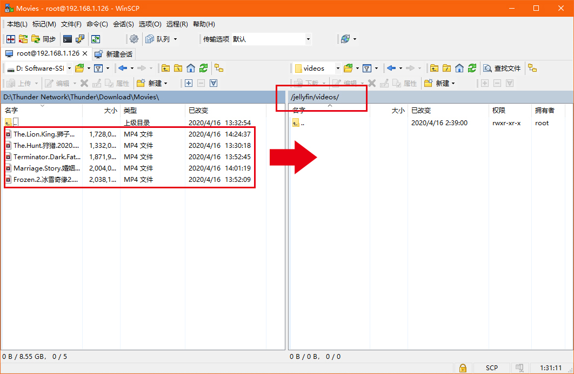The width and height of the screenshot is (574, 374).
Task: Click the local select files plus icon
Action: tap(189, 83)
